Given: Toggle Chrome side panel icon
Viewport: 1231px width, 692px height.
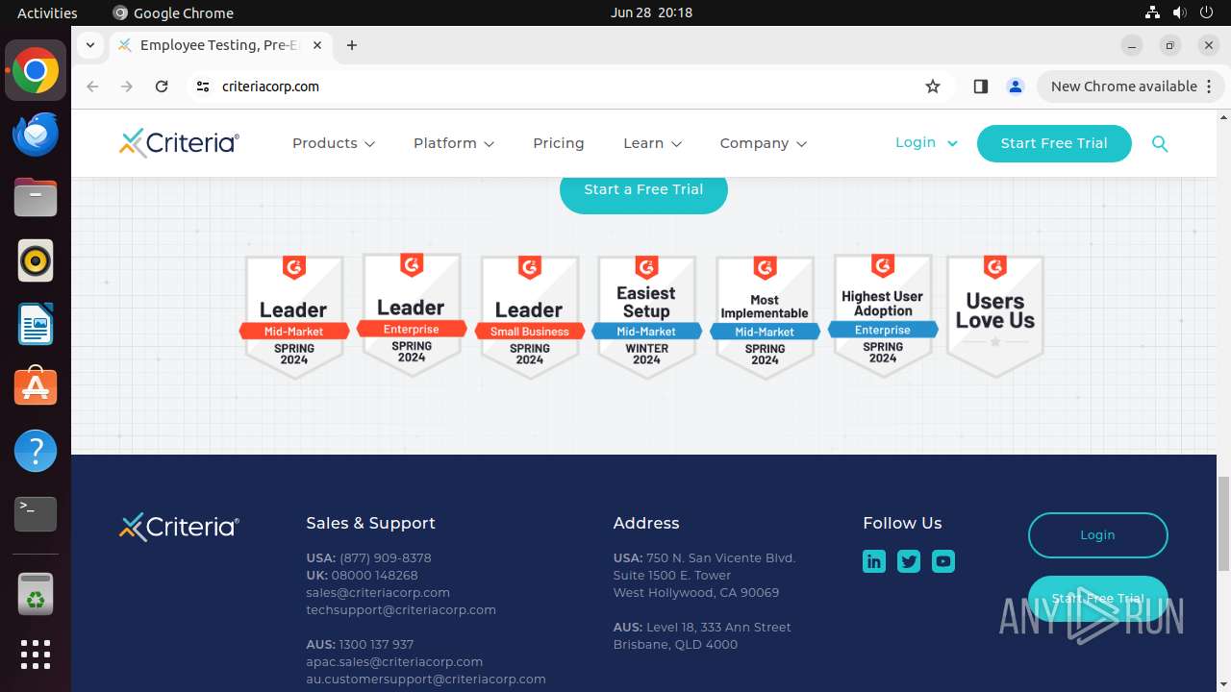Looking at the screenshot, I should pyautogui.click(x=981, y=86).
